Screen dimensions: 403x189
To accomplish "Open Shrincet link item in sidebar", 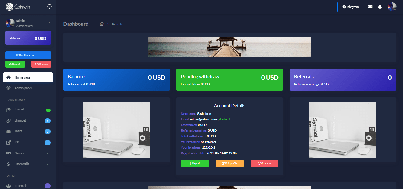I will coord(20,120).
